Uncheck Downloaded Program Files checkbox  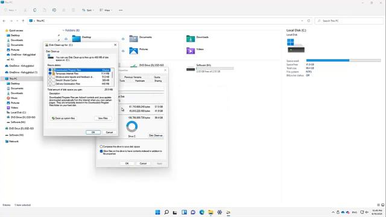(x=50, y=70)
